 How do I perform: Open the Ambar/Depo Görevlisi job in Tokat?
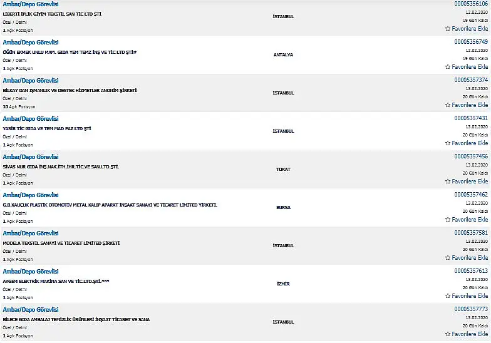tap(31, 156)
